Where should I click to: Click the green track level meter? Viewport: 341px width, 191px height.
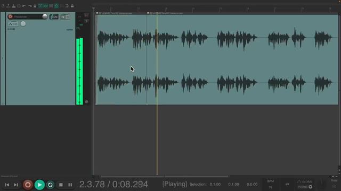tap(79, 71)
